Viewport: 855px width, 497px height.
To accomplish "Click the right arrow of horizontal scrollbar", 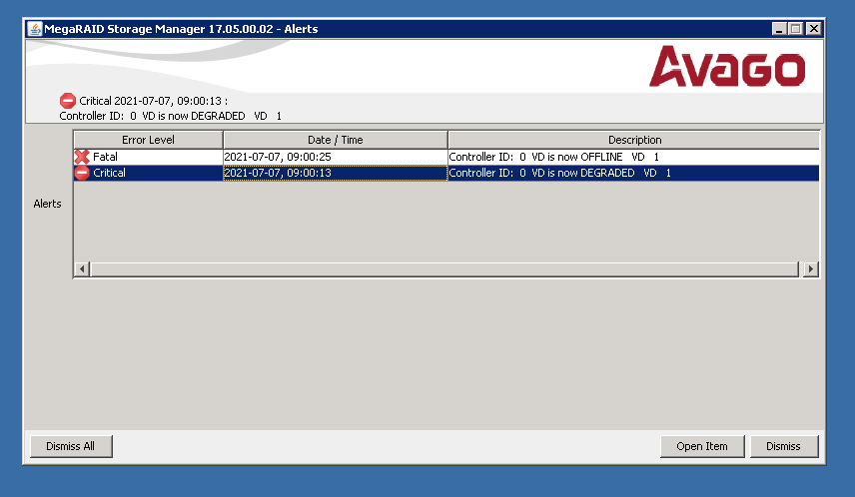I will pos(810,268).
